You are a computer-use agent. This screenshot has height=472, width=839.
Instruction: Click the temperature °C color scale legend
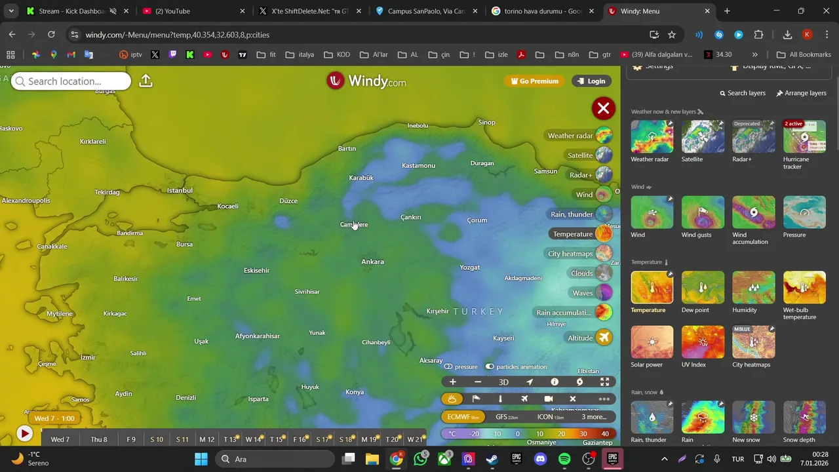(x=529, y=434)
